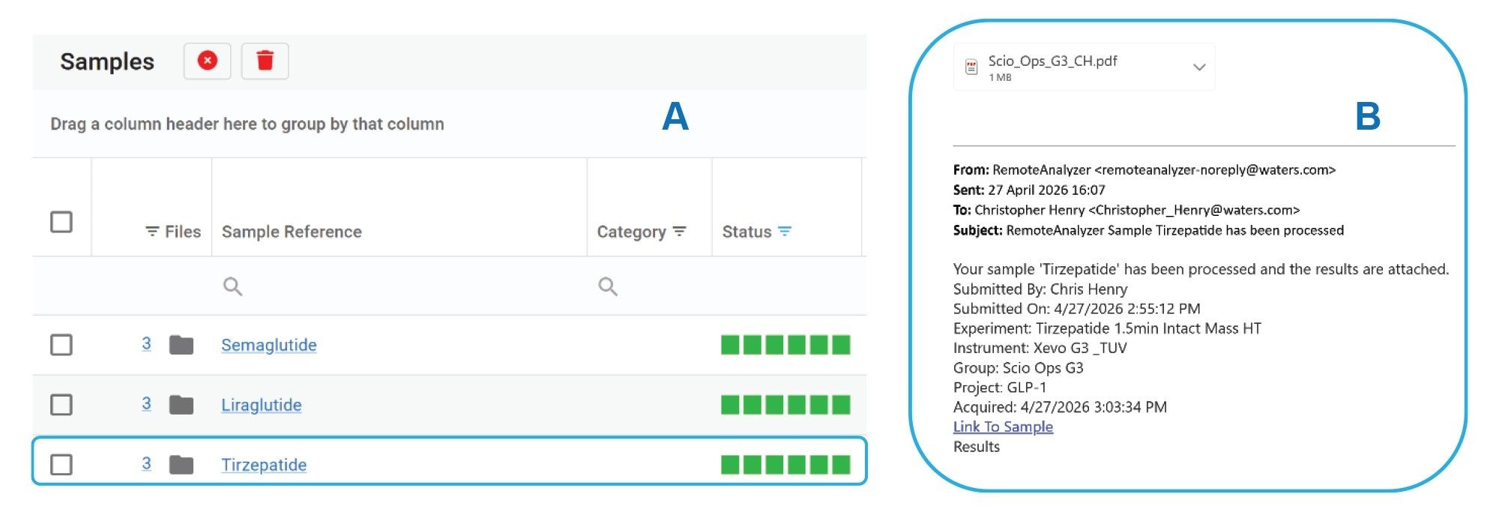The image size is (1499, 518).
Task: Click the 'Drag a column header here' group area
Action: (247, 124)
